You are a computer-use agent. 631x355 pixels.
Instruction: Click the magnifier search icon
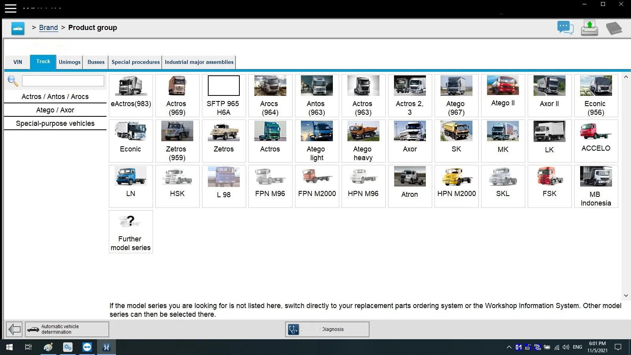click(x=13, y=81)
